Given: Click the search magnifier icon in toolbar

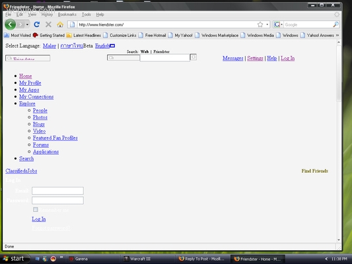Looking at the screenshot, I should click(x=335, y=24).
